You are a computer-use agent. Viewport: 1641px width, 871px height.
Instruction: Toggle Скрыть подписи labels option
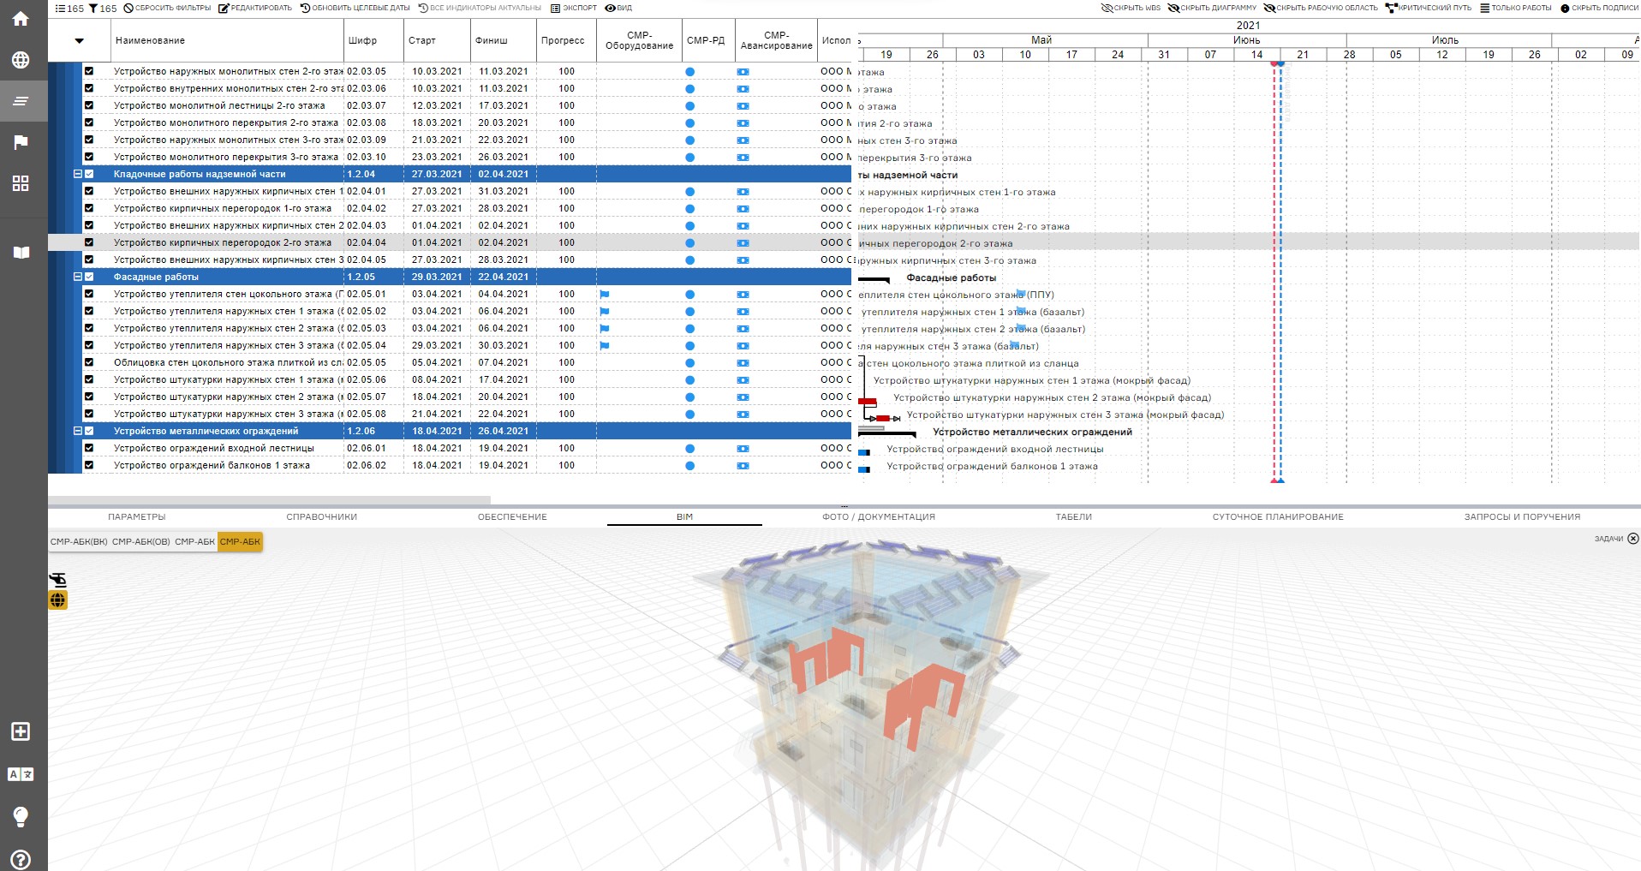[1600, 8]
